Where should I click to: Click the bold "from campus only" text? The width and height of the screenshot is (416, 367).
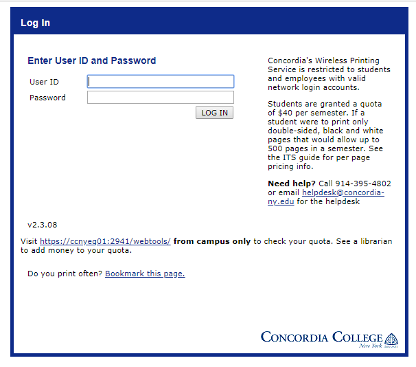tap(212, 242)
